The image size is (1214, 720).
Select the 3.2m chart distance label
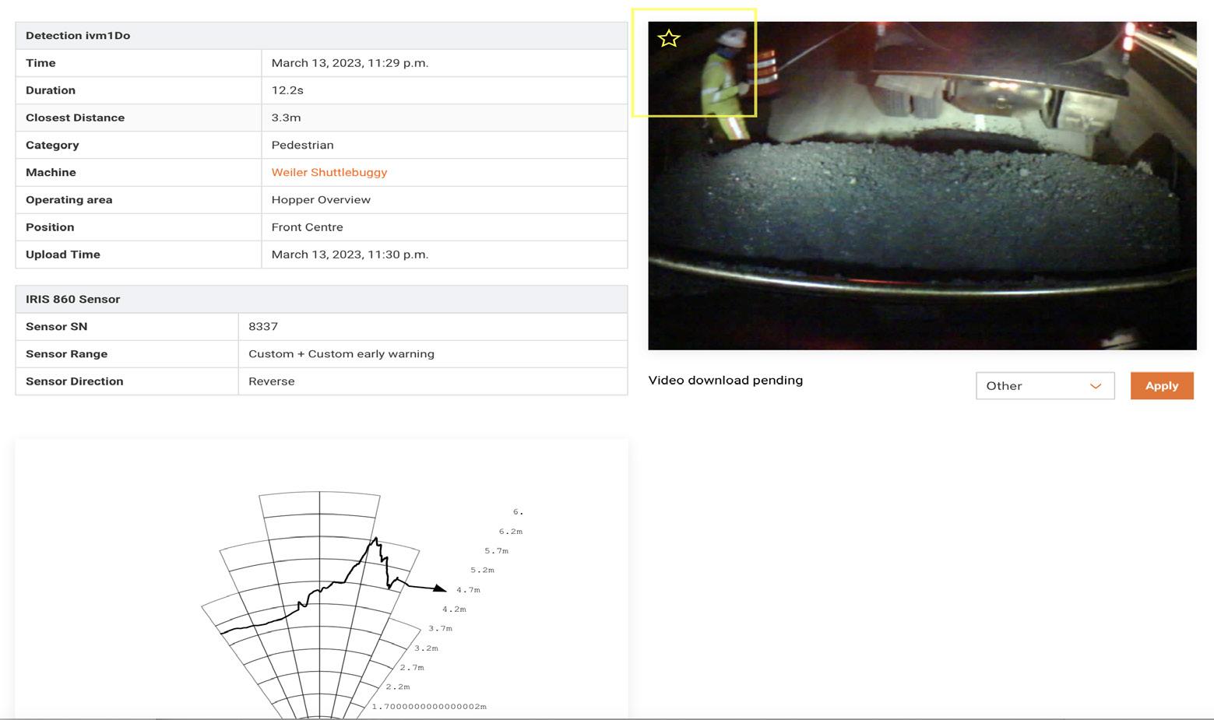427,648
